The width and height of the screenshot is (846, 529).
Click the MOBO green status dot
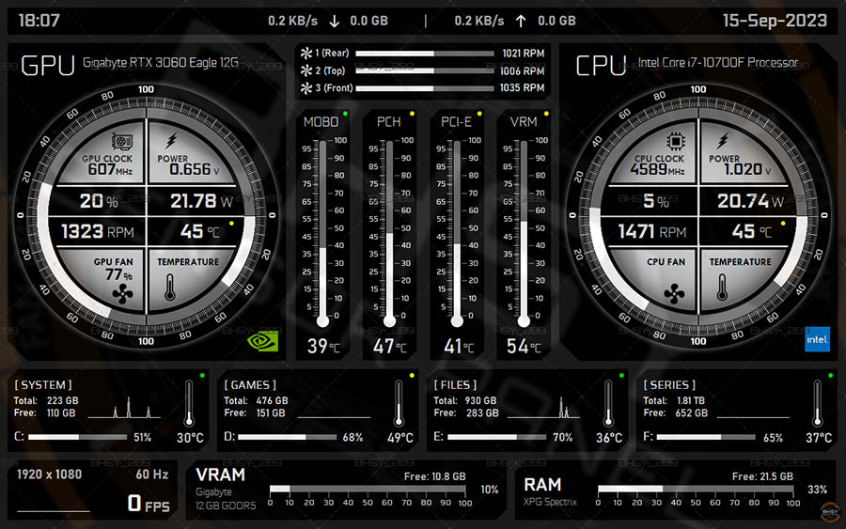tap(345, 114)
